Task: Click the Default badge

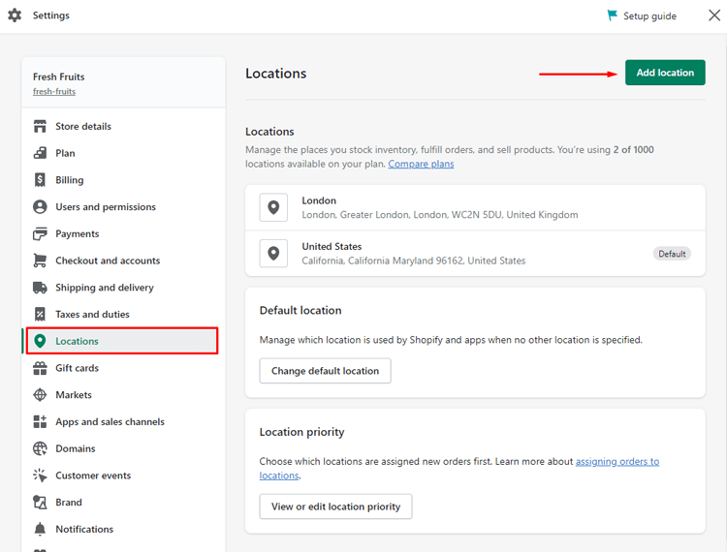Action: point(672,254)
